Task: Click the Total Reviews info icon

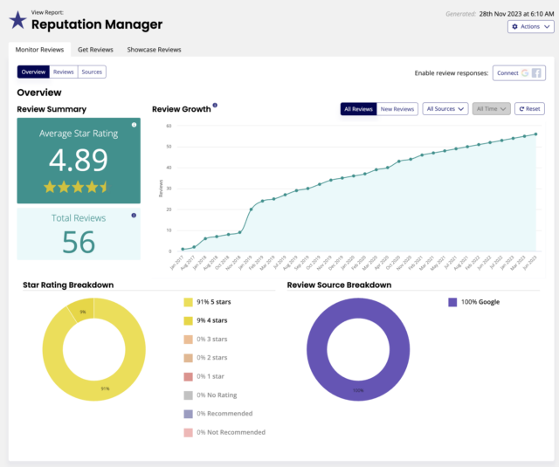Action: [x=134, y=215]
